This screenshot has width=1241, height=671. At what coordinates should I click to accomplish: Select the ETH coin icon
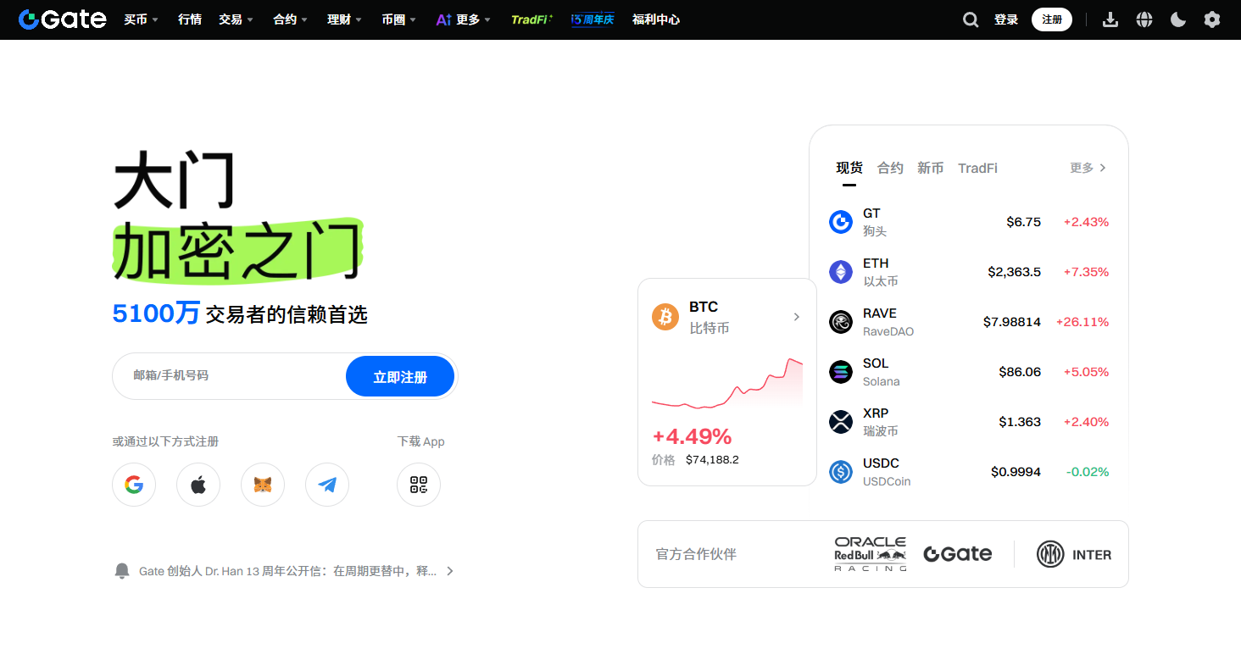point(840,271)
